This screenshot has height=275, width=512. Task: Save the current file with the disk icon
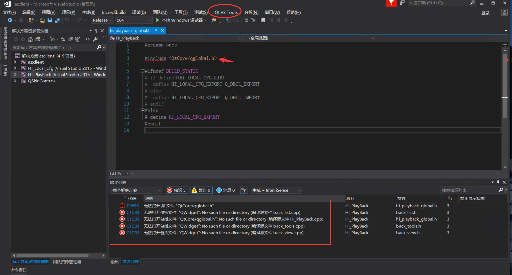click(50, 20)
